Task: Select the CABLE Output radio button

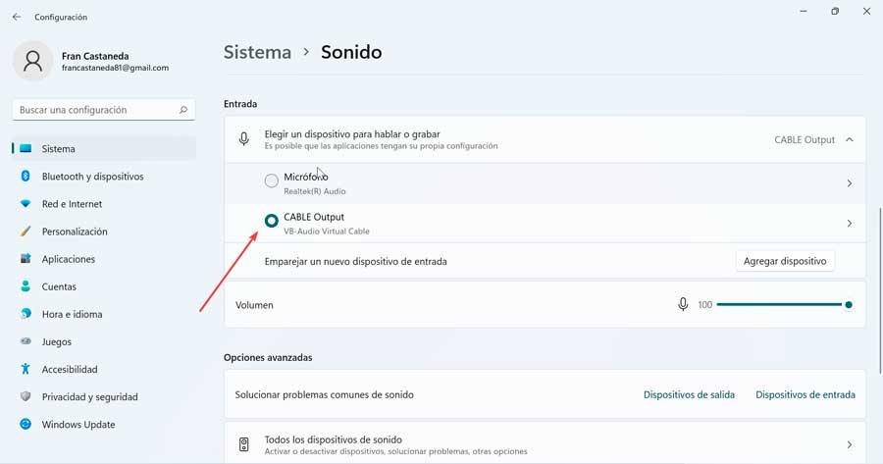Action: (x=272, y=221)
